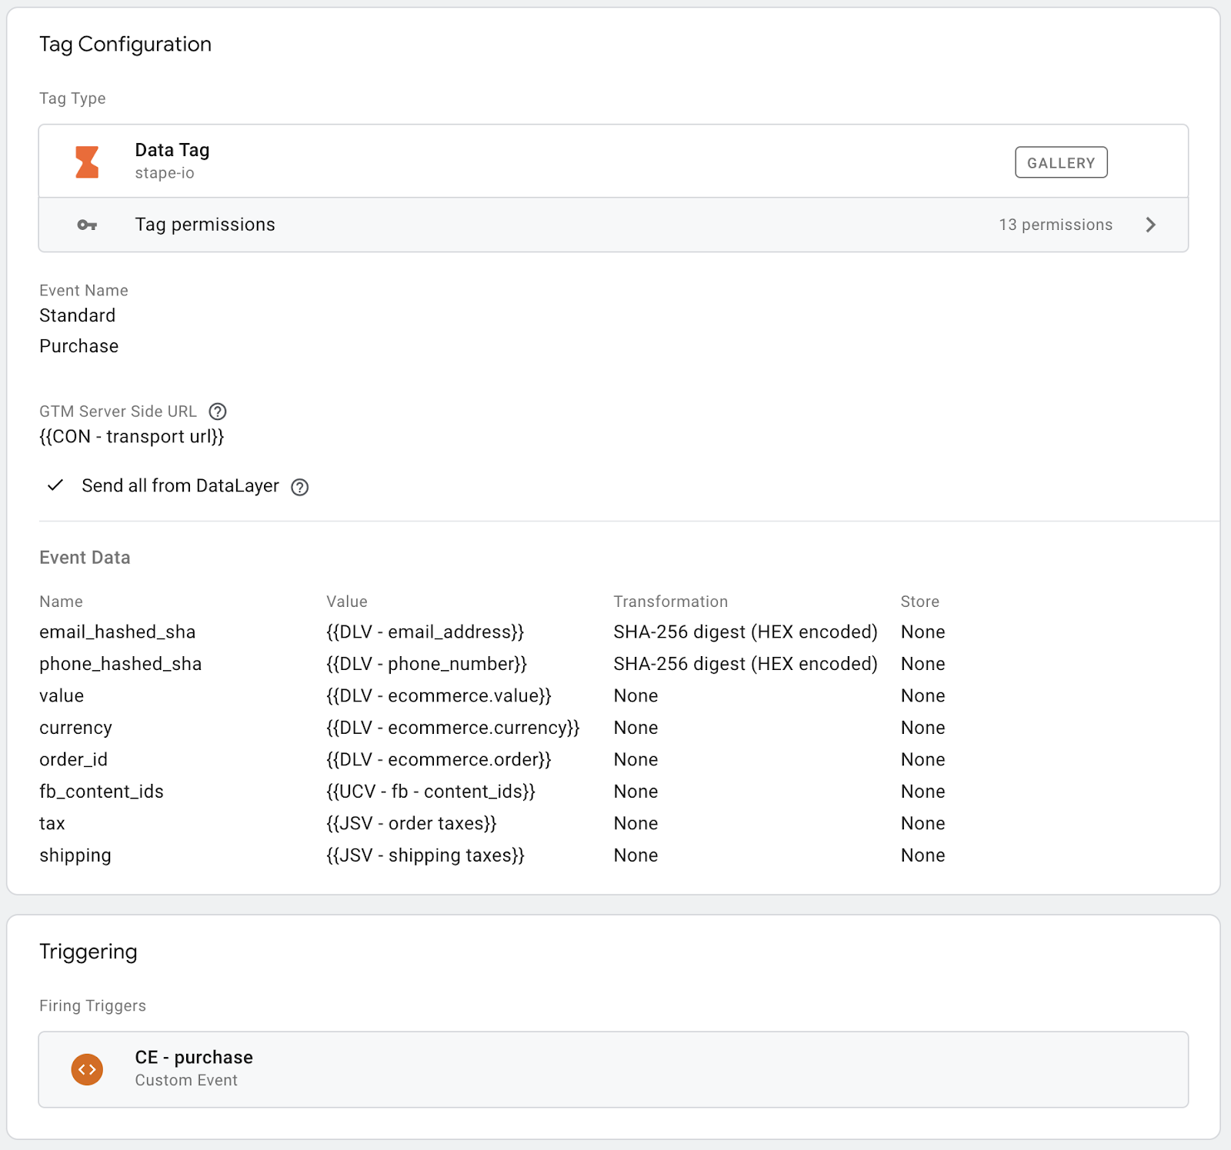The height and width of the screenshot is (1150, 1231).
Task: Click the GALLERY badge button
Action: click(x=1061, y=162)
